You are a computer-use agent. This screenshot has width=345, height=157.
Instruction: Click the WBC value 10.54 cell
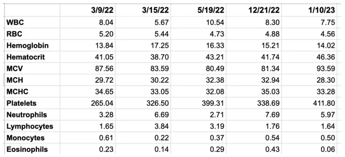(x=198, y=22)
